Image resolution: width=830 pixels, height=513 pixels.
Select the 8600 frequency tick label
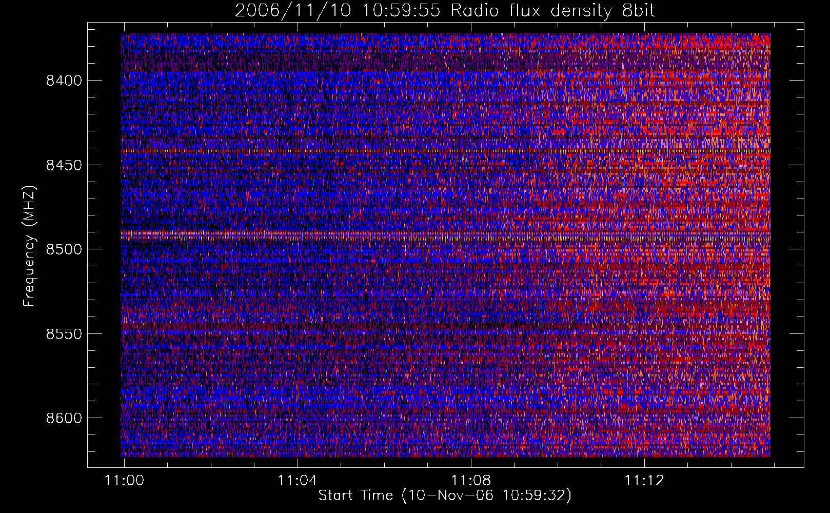64,418
